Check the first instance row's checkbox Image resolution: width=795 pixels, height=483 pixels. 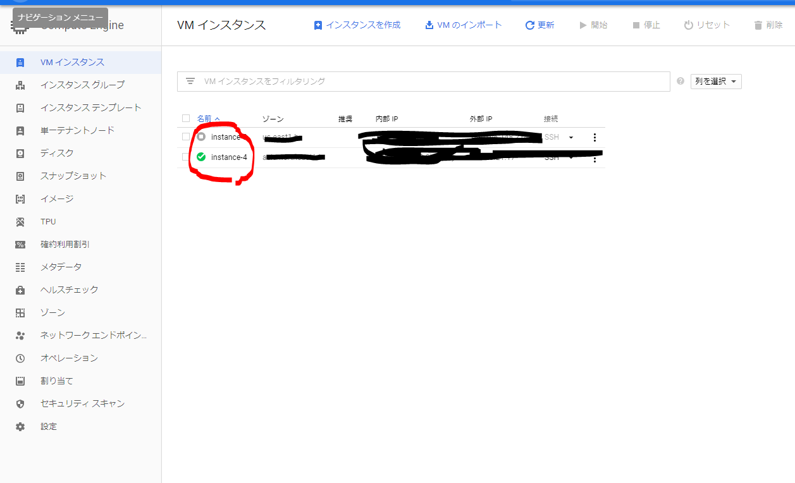[x=186, y=137]
